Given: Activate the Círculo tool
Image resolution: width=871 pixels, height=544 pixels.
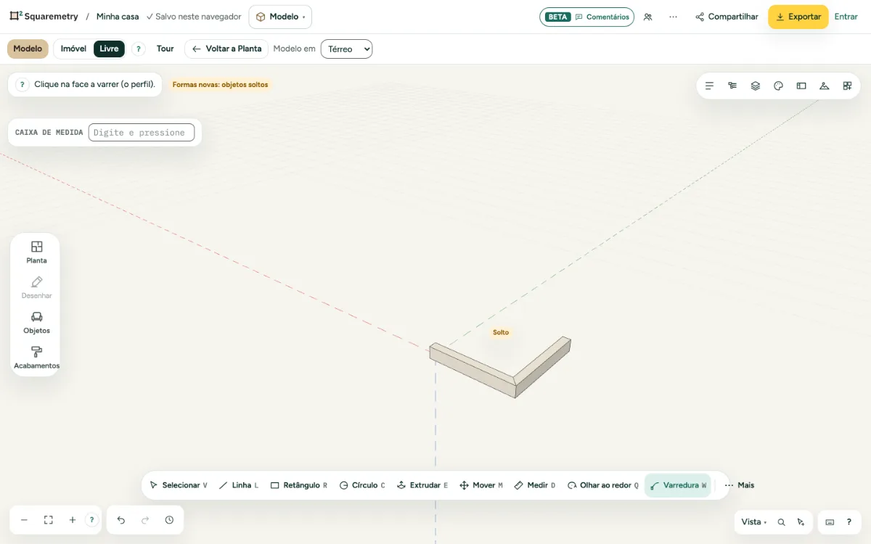Looking at the screenshot, I should click(362, 485).
